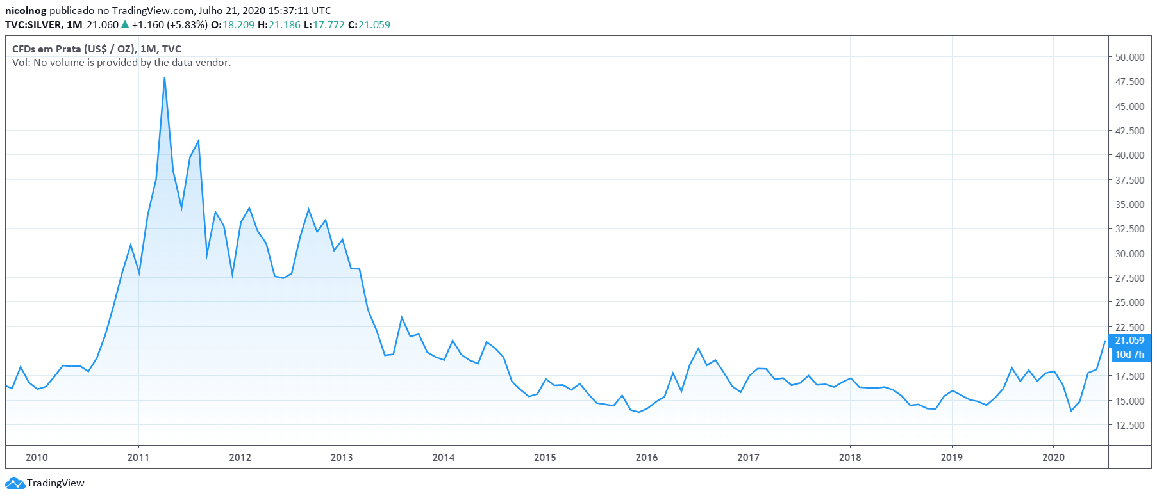The height and width of the screenshot is (498, 1157).
Task: Click the 2014 label on the time axis
Action: coord(444,457)
